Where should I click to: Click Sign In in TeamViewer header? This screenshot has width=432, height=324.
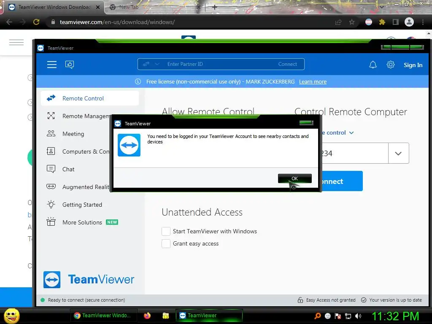point(413,65)
